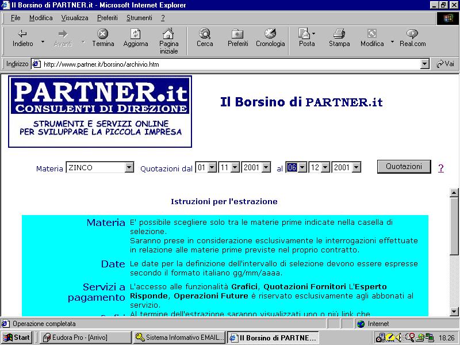Go back with the Indietro button
The image size is (460, 345).
click(x=22, y=38)
